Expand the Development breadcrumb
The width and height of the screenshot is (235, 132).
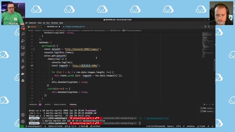[48, 30]
